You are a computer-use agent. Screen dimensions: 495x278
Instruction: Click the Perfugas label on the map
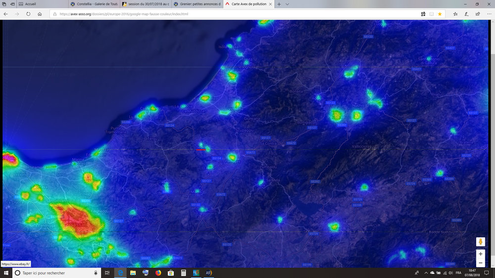pos(233,161)
